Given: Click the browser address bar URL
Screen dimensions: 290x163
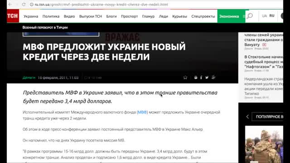Looking at the screenshot, I should click(x=101, y=5).
